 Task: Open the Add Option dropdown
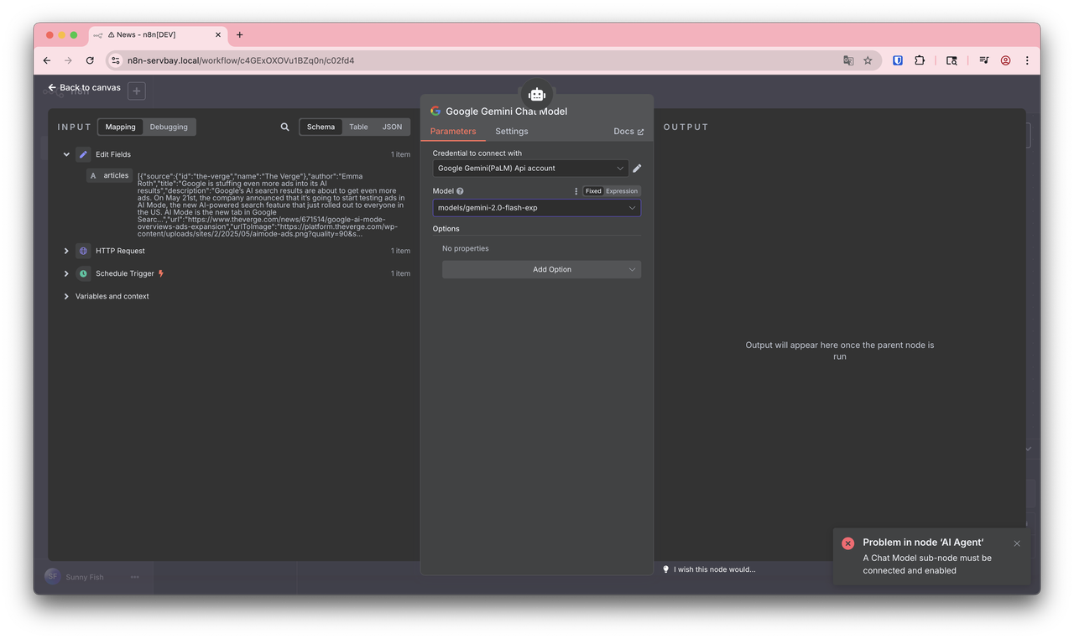pyautogui.click(x=541, y=269)
